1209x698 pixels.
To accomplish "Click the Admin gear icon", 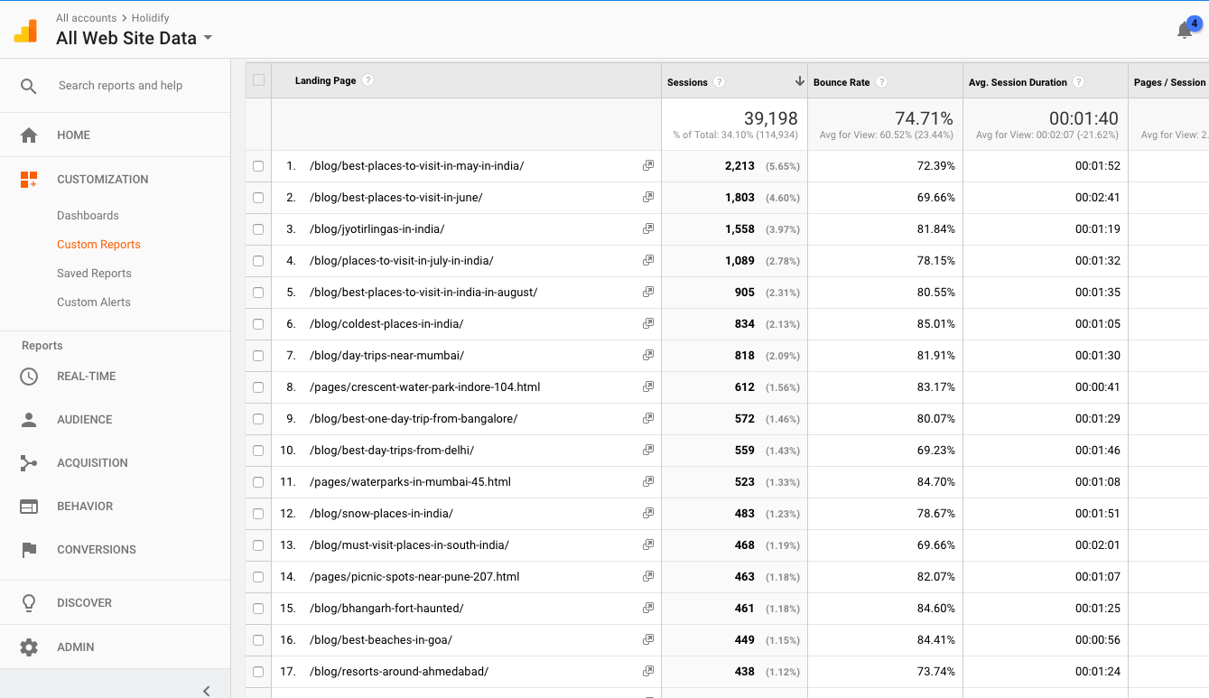I will point(29,647).
